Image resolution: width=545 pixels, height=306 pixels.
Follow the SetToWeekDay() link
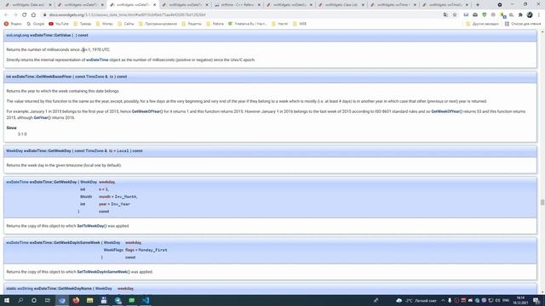pyautogui.click(x=92, y=226)
